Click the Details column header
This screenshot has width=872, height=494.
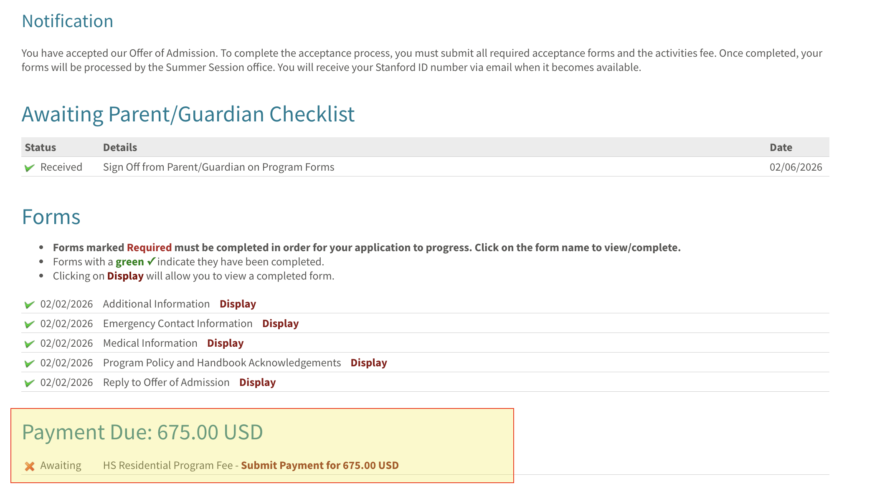coord(120,147)
